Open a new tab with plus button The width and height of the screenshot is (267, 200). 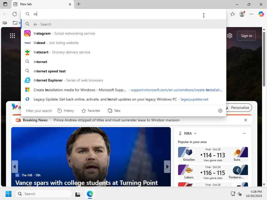tap(78, 4)
